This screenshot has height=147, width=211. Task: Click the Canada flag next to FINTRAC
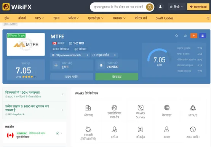click(x=10, y=135)
